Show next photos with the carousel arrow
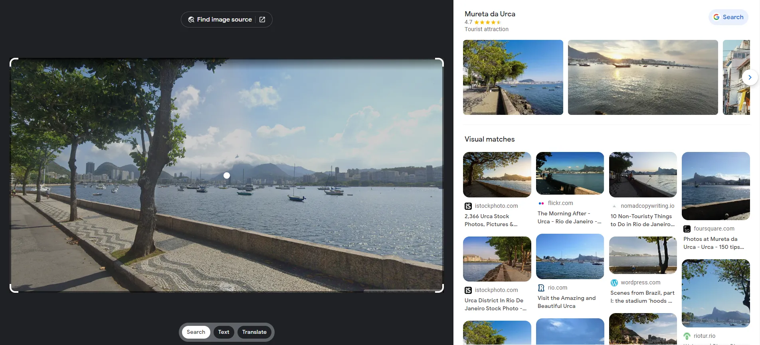The height and width of the screenshot is (345, 760). pos(750,77)
